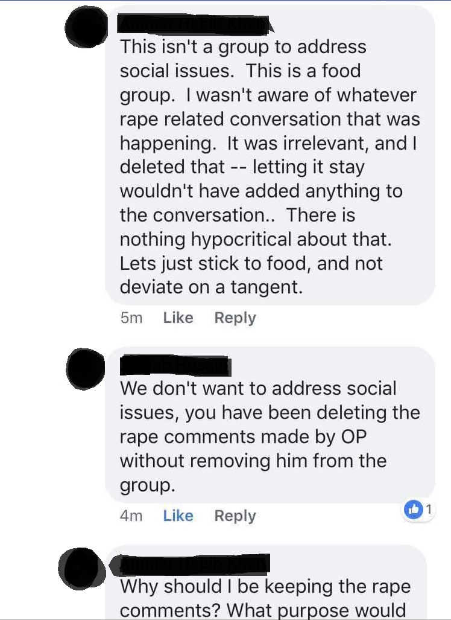
Task: Click the 4m timestamp
Action: (x=131, y=516)
